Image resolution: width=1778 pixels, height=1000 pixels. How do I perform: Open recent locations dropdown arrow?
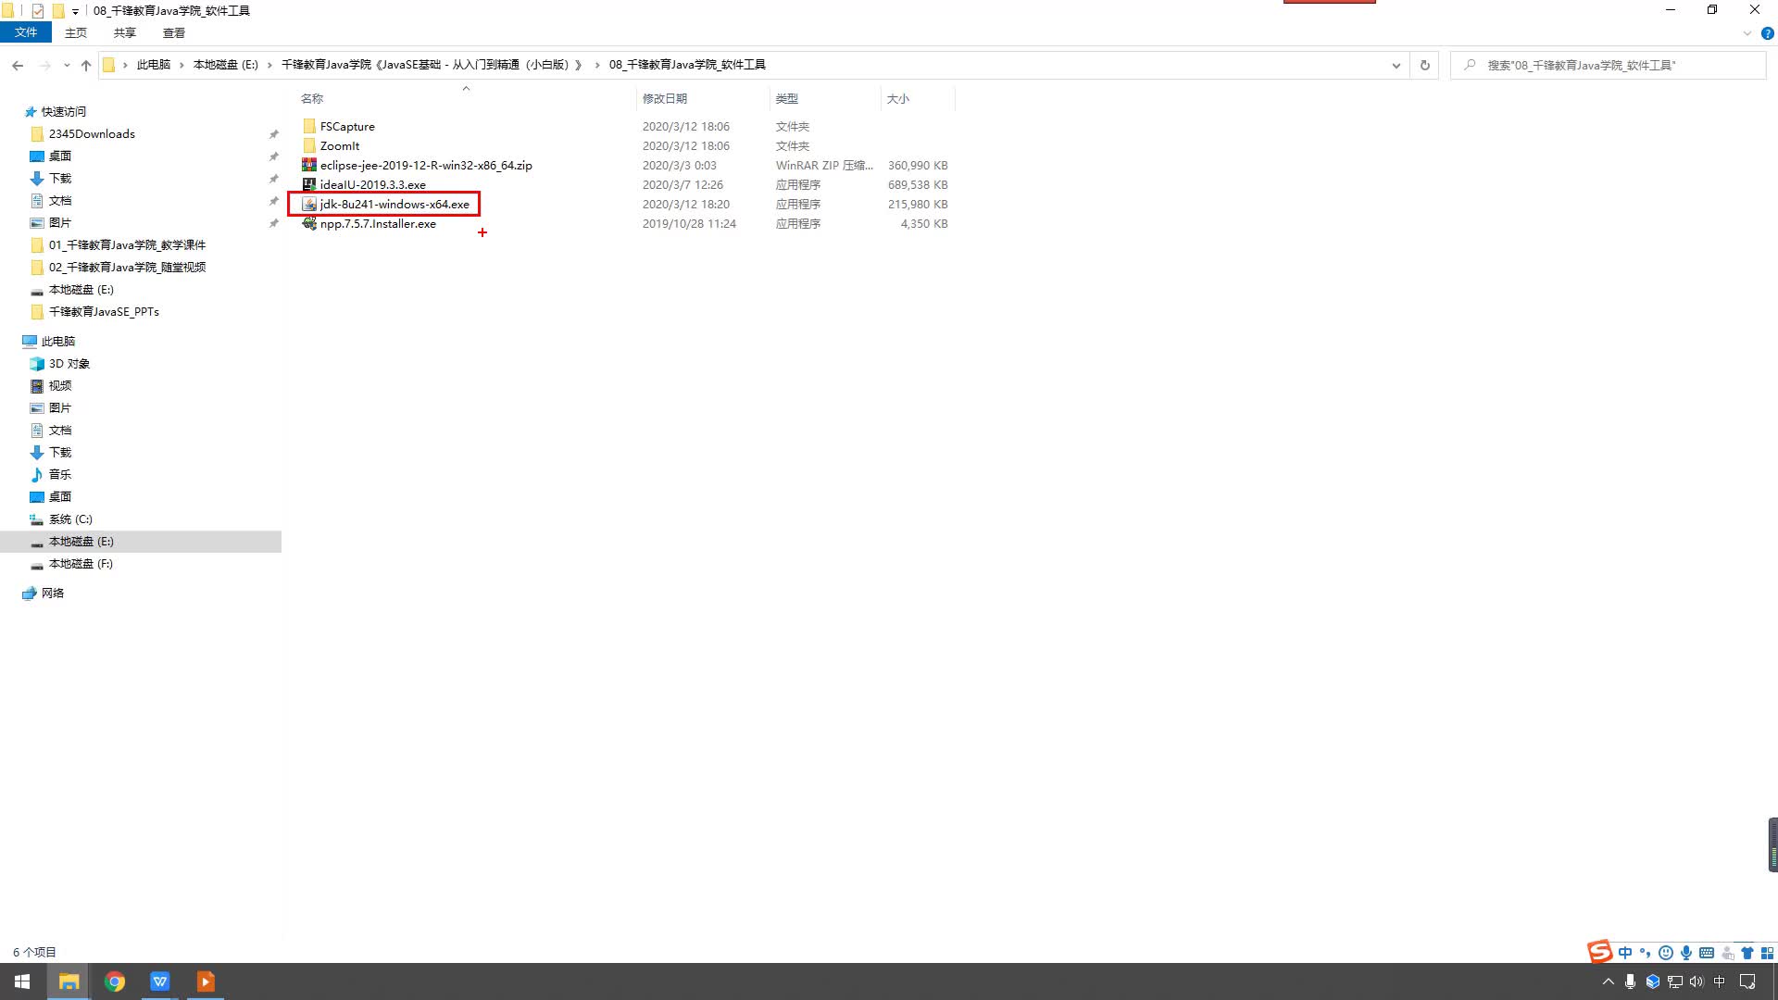coord(67,65)
